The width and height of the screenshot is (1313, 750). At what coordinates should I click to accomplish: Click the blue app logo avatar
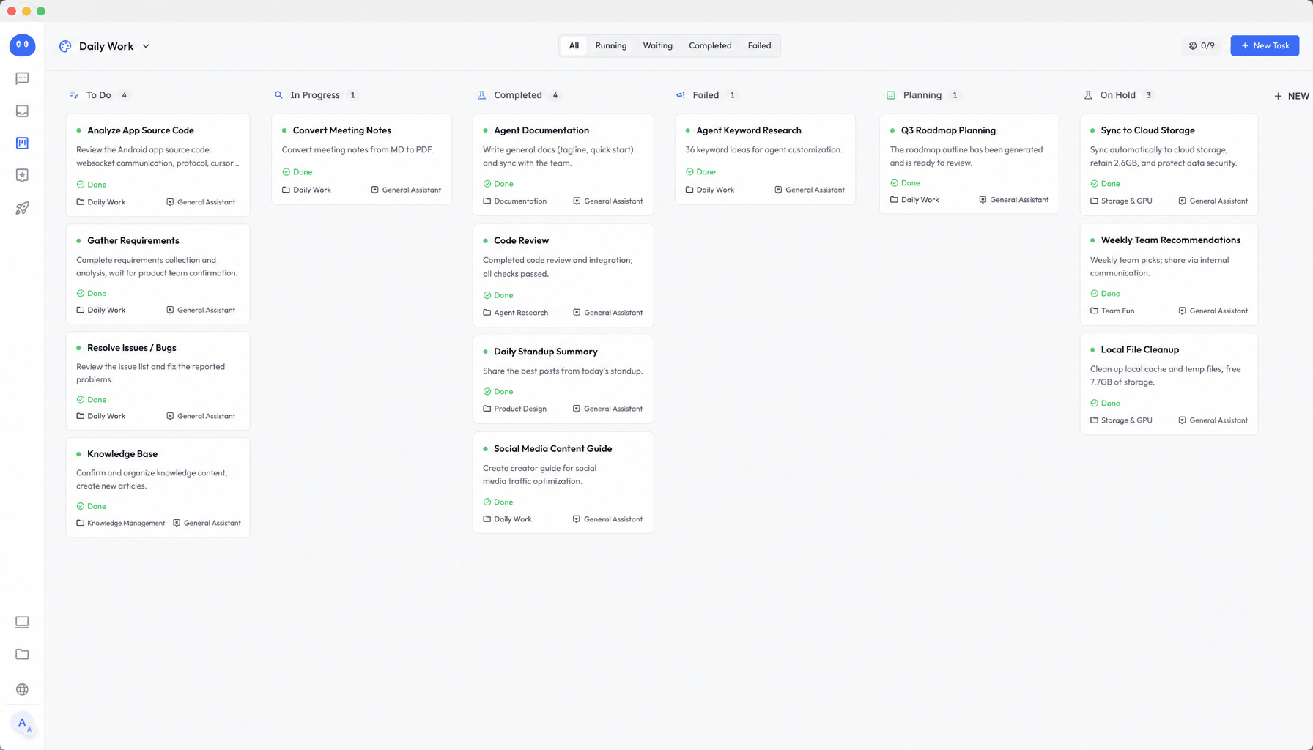click(x=22, y=45)
